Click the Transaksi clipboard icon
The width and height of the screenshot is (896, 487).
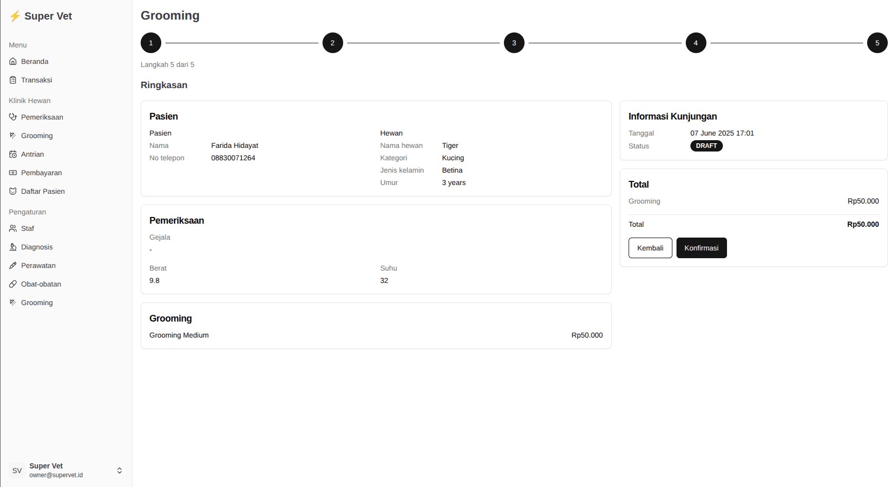pyautogui.click(x=13, y=80)
